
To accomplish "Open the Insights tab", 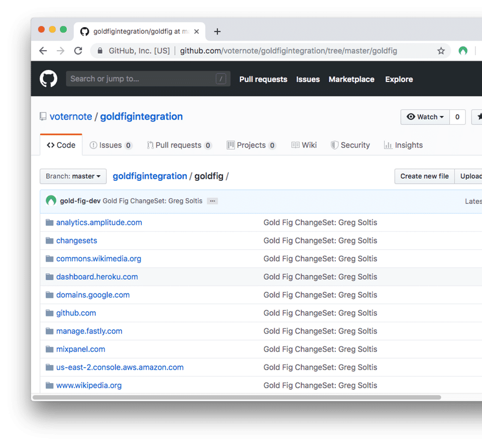I will click(403, 145).
